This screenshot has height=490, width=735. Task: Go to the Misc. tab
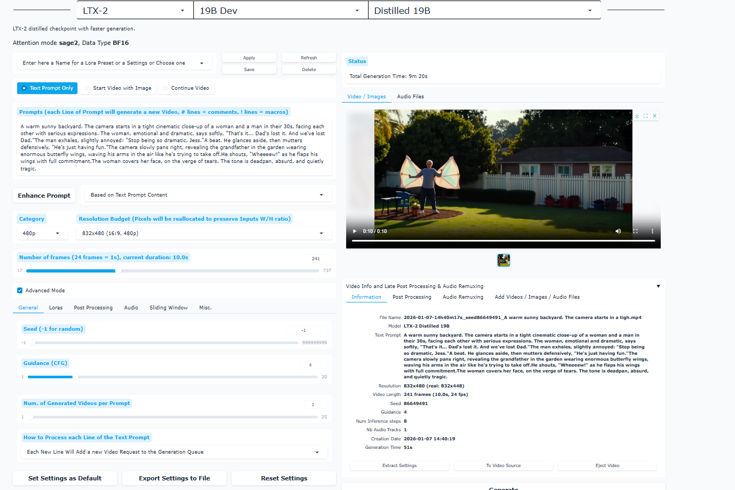click(206, 308)
